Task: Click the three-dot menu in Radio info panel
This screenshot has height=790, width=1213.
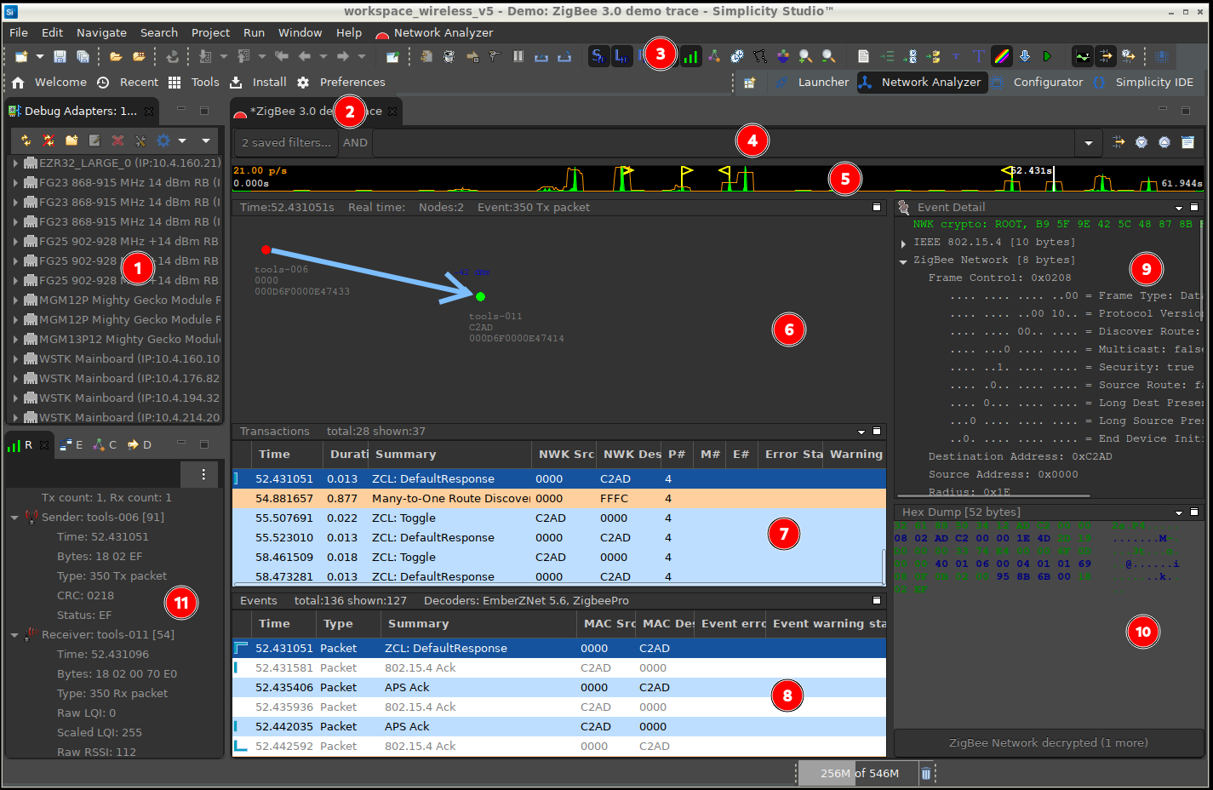Action: click(203, 474)
